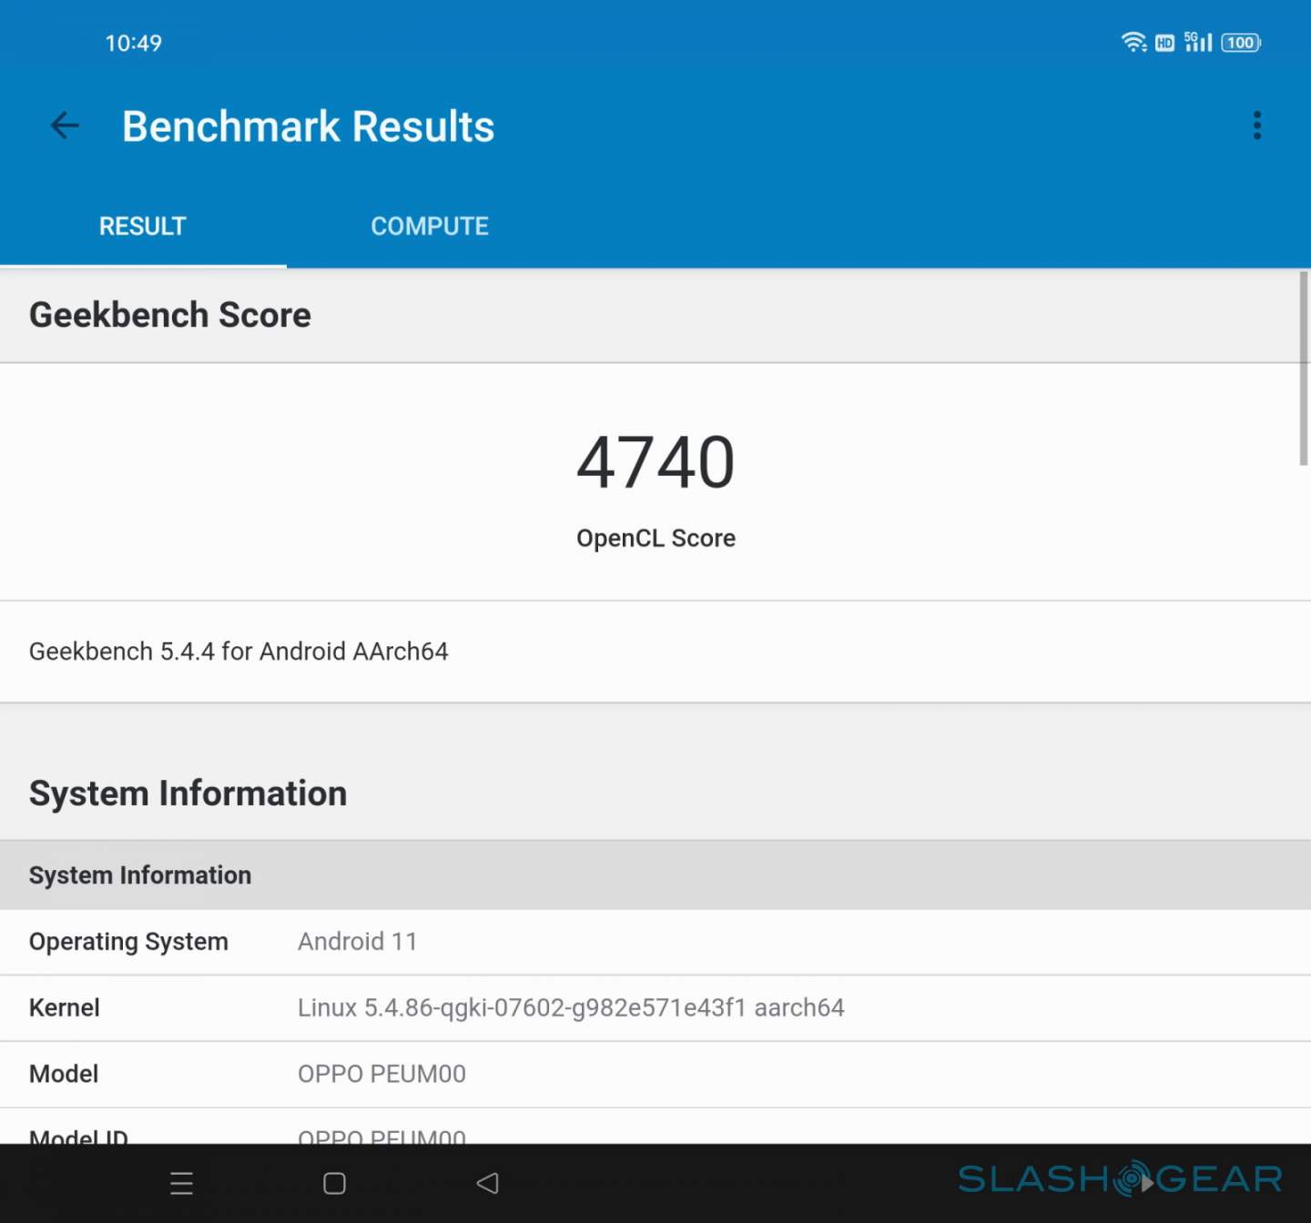This screenshot has height=1223, width=1311.
Task: Select the RESULT tab
Action: [x=143, y=227]
